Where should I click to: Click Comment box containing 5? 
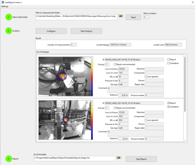(x=136, y=133)
